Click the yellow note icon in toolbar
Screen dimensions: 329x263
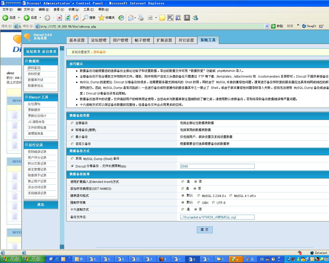[162, 18]
